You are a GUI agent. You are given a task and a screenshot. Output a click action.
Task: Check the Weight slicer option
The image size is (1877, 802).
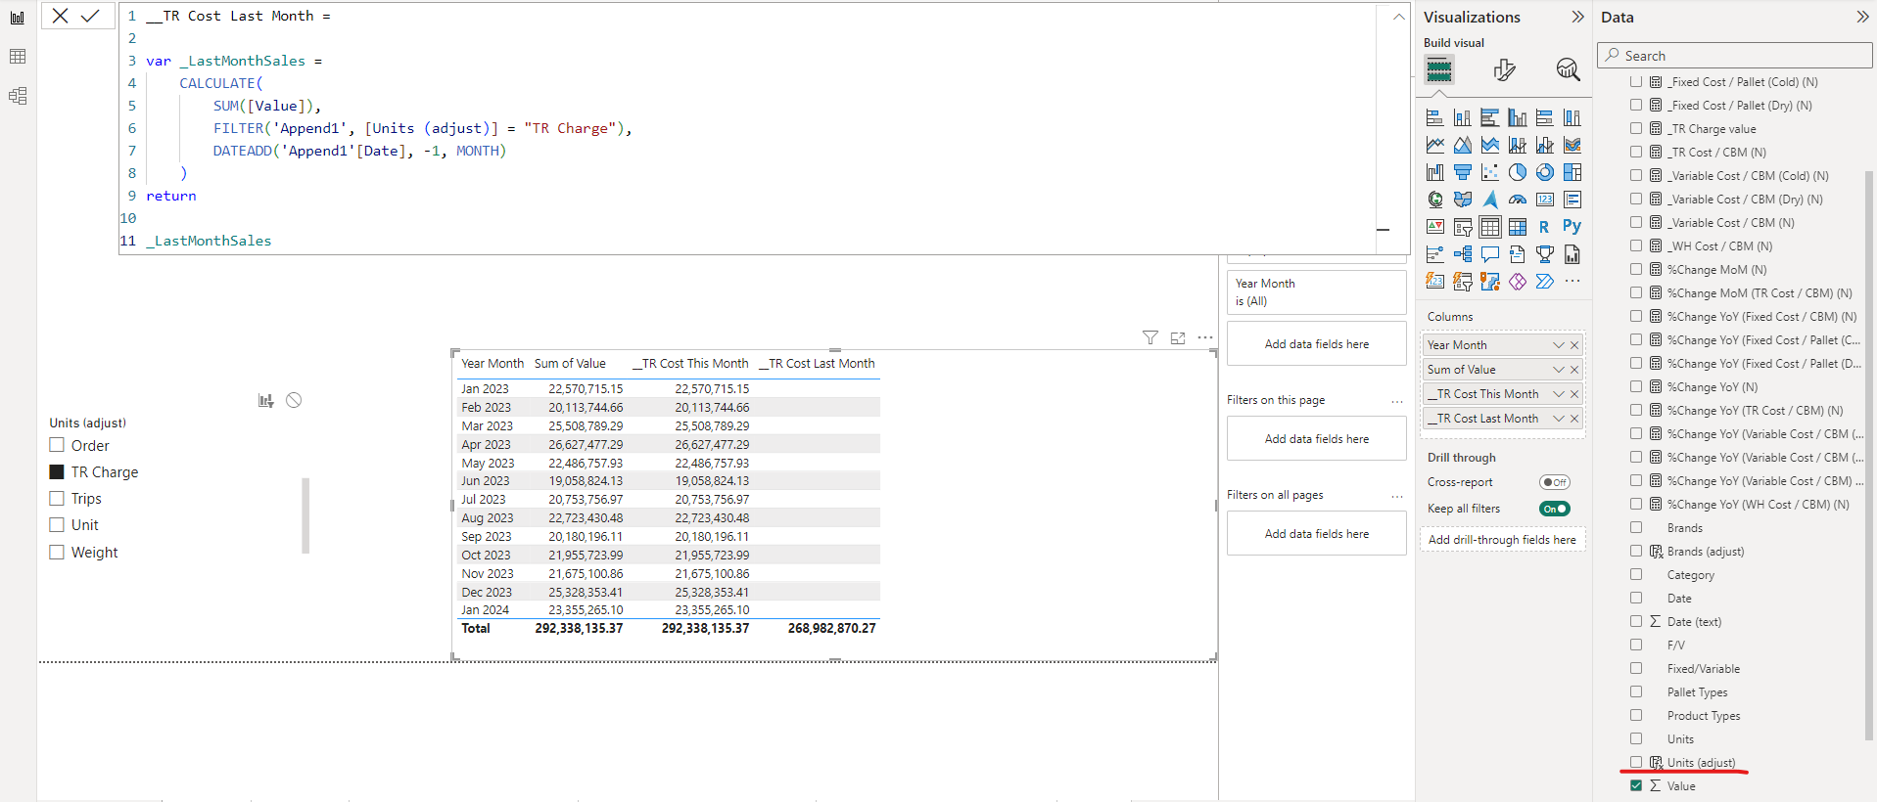(57, 552)
